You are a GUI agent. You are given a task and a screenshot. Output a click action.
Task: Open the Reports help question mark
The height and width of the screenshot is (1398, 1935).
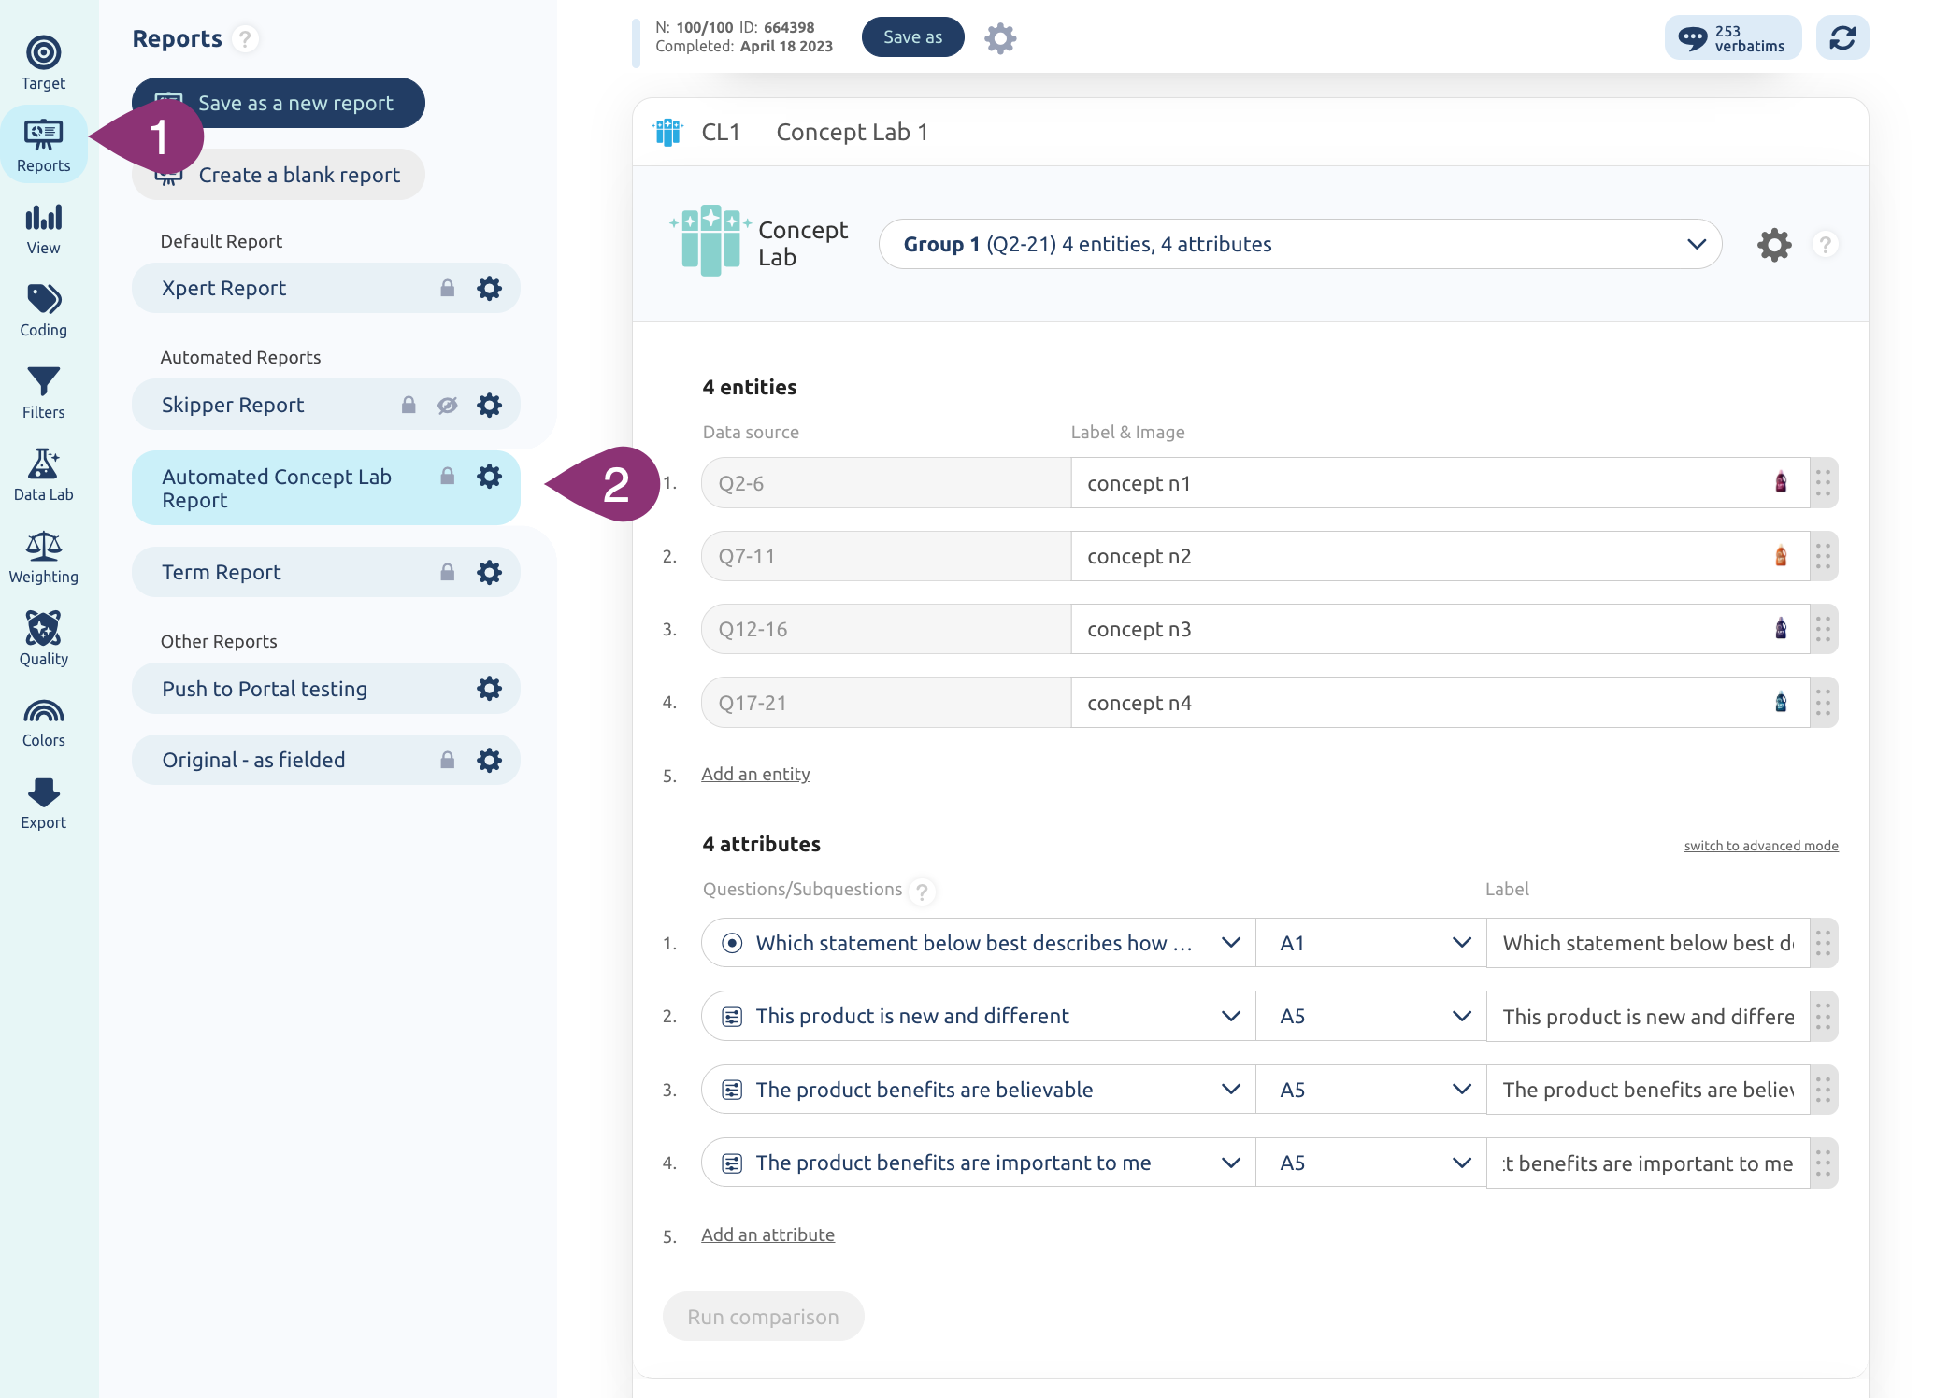tap(245, 39)
